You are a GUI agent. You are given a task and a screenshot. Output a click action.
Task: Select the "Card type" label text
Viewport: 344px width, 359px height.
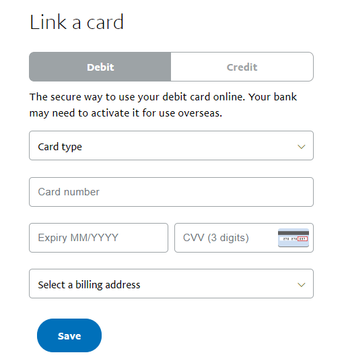click(x=60, y=147)
